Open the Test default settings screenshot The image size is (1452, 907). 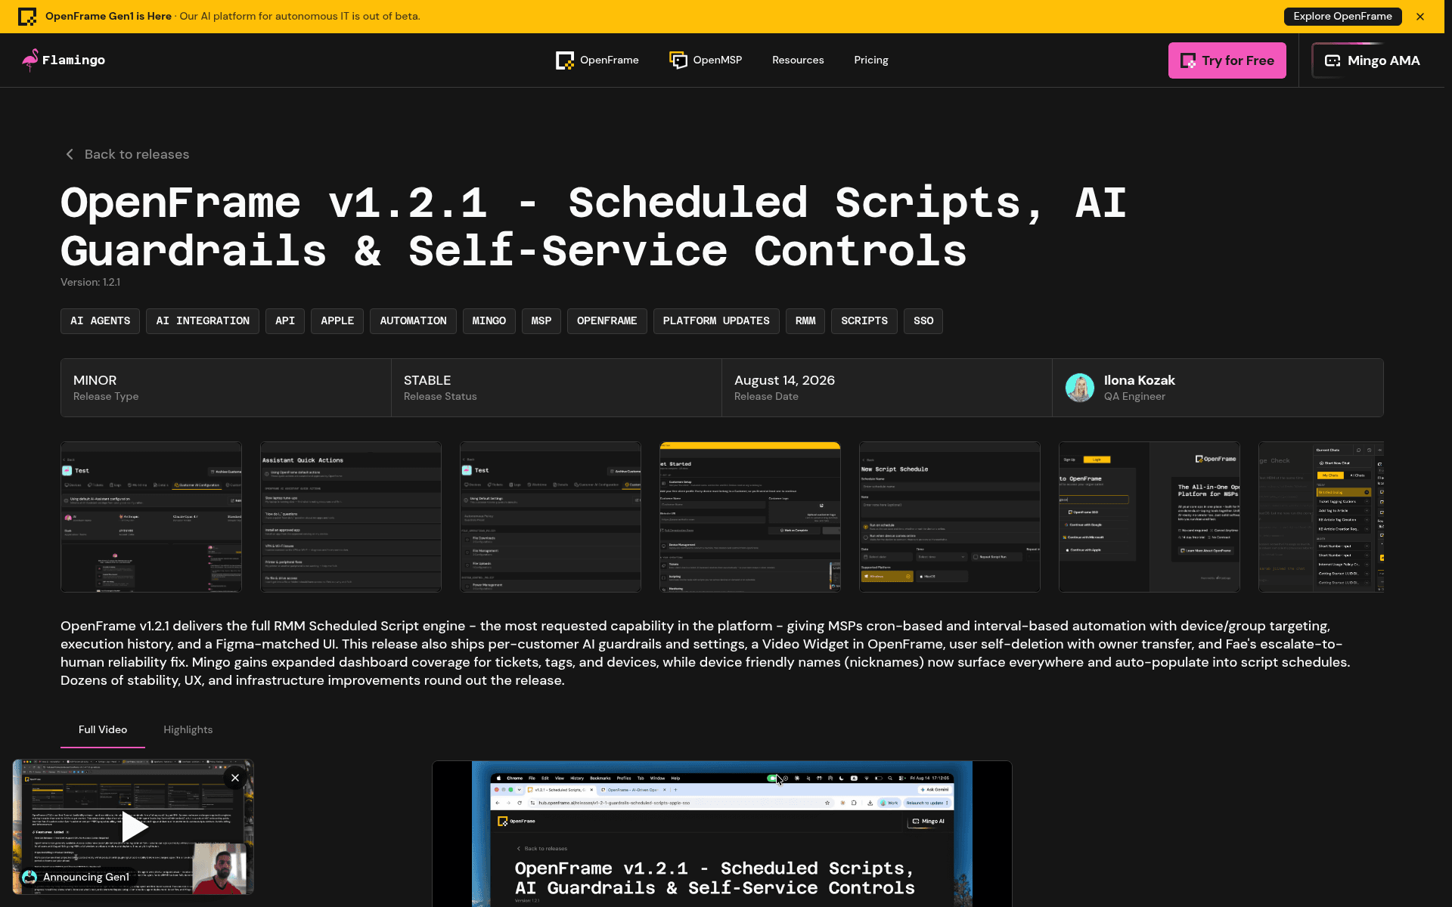[551, 517]
